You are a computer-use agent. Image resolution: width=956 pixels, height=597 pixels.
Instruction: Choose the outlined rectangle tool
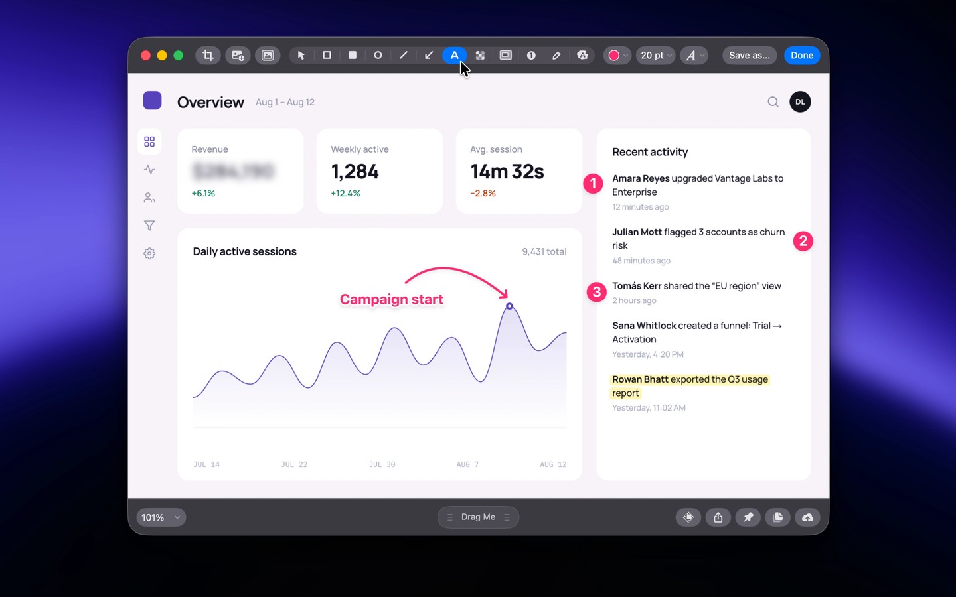click(x=327, y=56)
